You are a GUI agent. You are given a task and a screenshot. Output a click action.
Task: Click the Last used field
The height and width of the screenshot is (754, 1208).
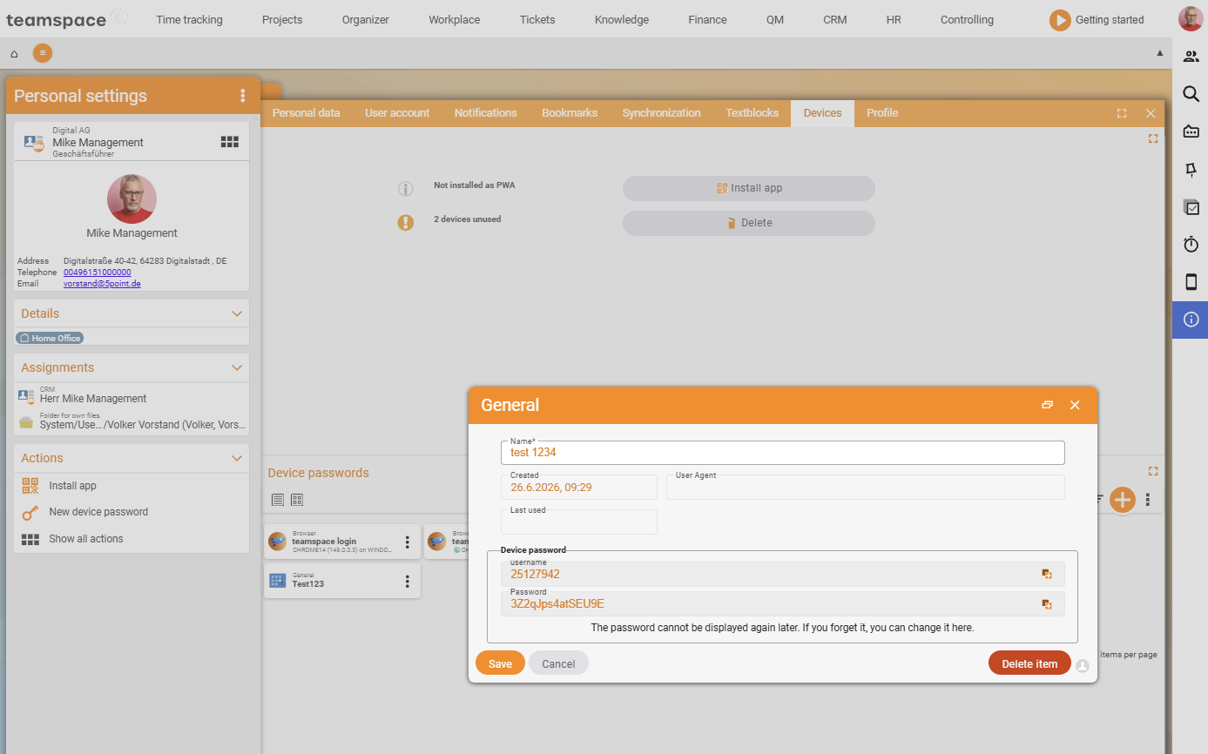[578, 522]
